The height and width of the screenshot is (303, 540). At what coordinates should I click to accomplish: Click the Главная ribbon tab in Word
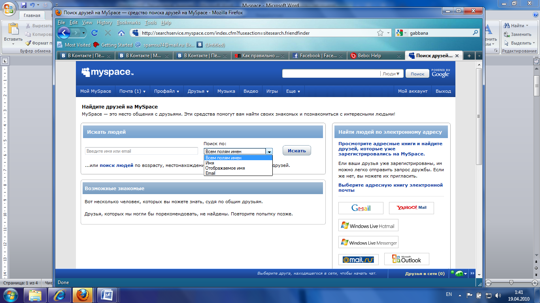click(32, 15)
